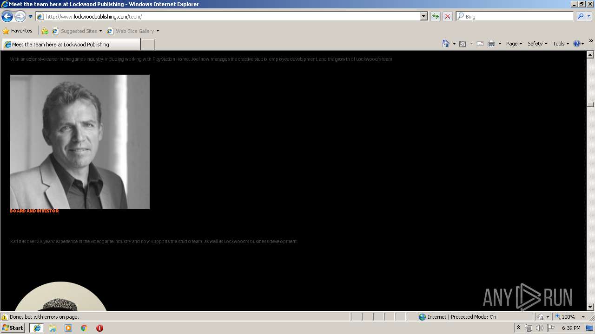Open Windows Explorer from taskbar

(x=53, y=328)
